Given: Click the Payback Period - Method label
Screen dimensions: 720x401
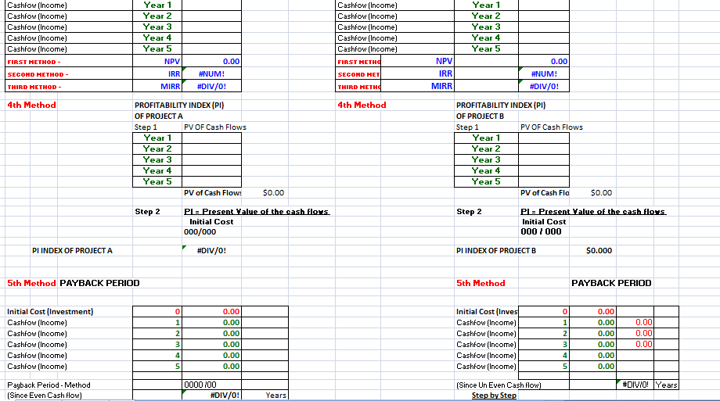Looking at the screenshot, I should click(49, 385).
